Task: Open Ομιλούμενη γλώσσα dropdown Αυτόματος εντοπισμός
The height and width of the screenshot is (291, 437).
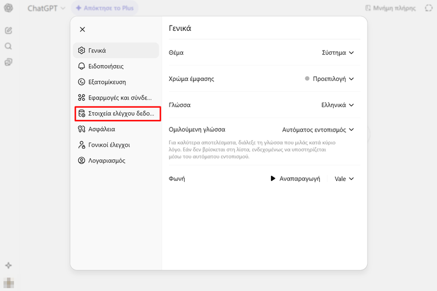Action: (x=318, y=130)
